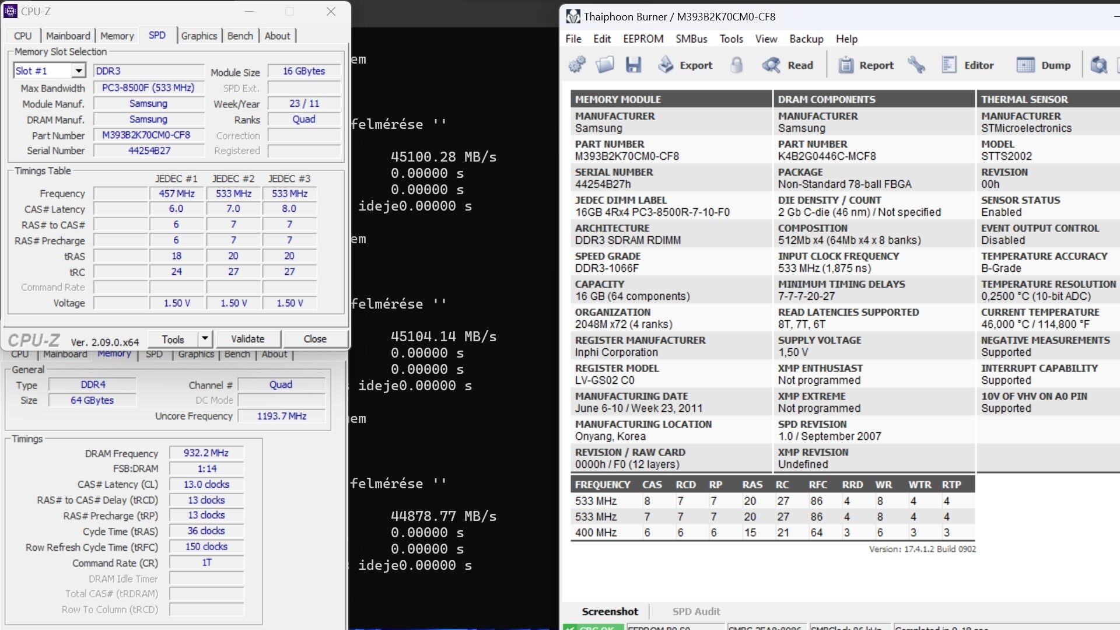Click the Ranks Quad value
This screenshot has height=630, width=1120.
304,119
